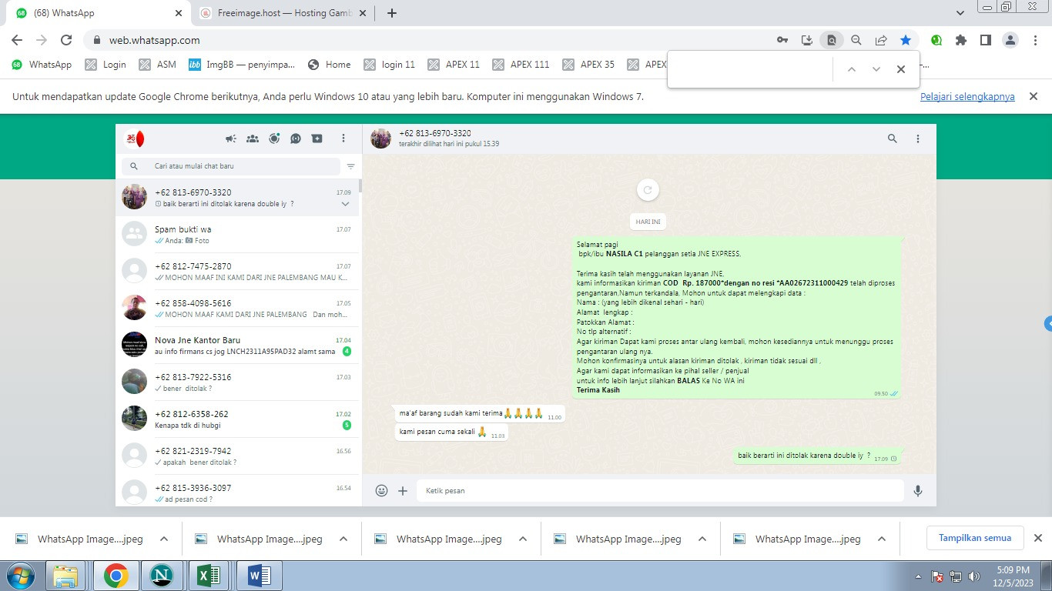Click the install app icon in address bar
This screenshot has height=591, width=1052.
point(807,40)
